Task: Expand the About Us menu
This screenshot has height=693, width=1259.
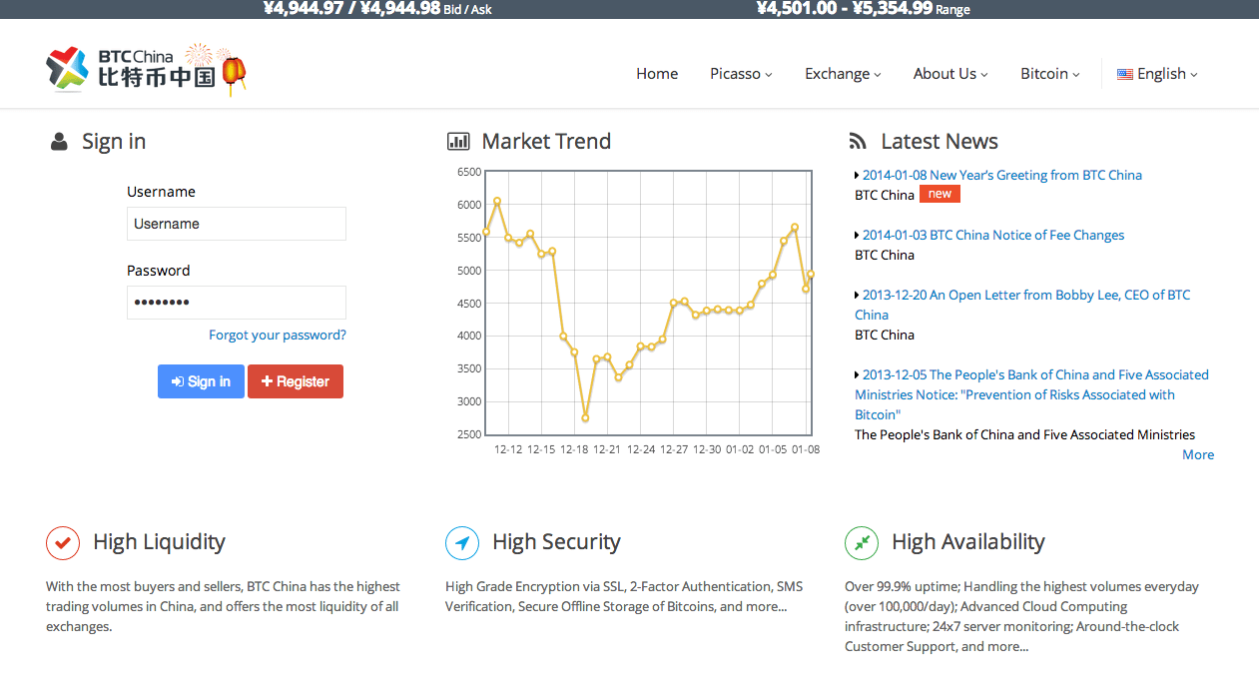Action: (949, 74)
